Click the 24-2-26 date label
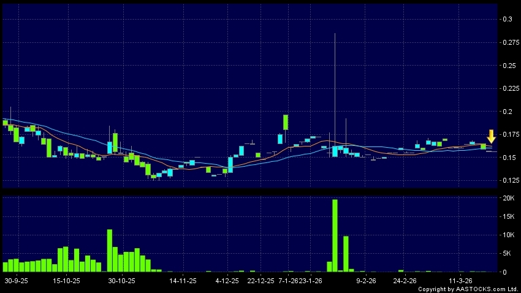The width and height of the screenshot is (521, 293). point(405,281)
